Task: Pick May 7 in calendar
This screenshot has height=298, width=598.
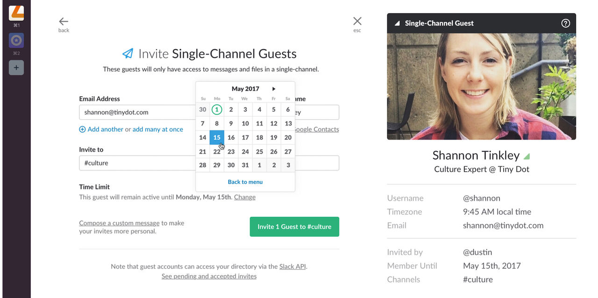Action: [x=202, y=124]
